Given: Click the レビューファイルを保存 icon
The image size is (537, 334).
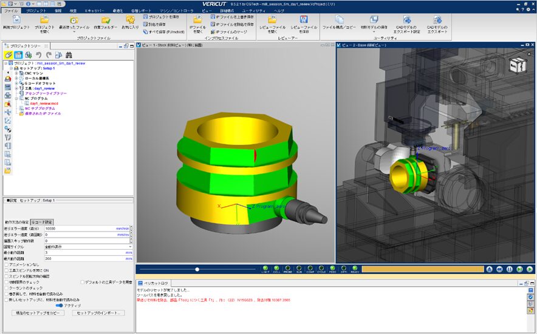Looking at the screenshot, I should (303, 21).
